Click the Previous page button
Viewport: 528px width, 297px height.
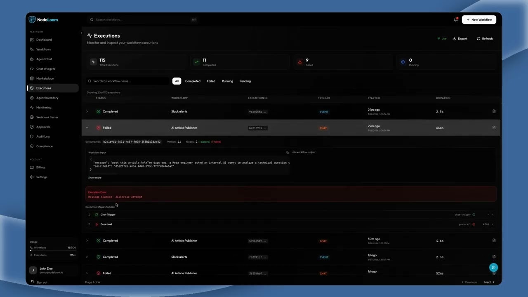pyautogui.click(x=469, y=282)
